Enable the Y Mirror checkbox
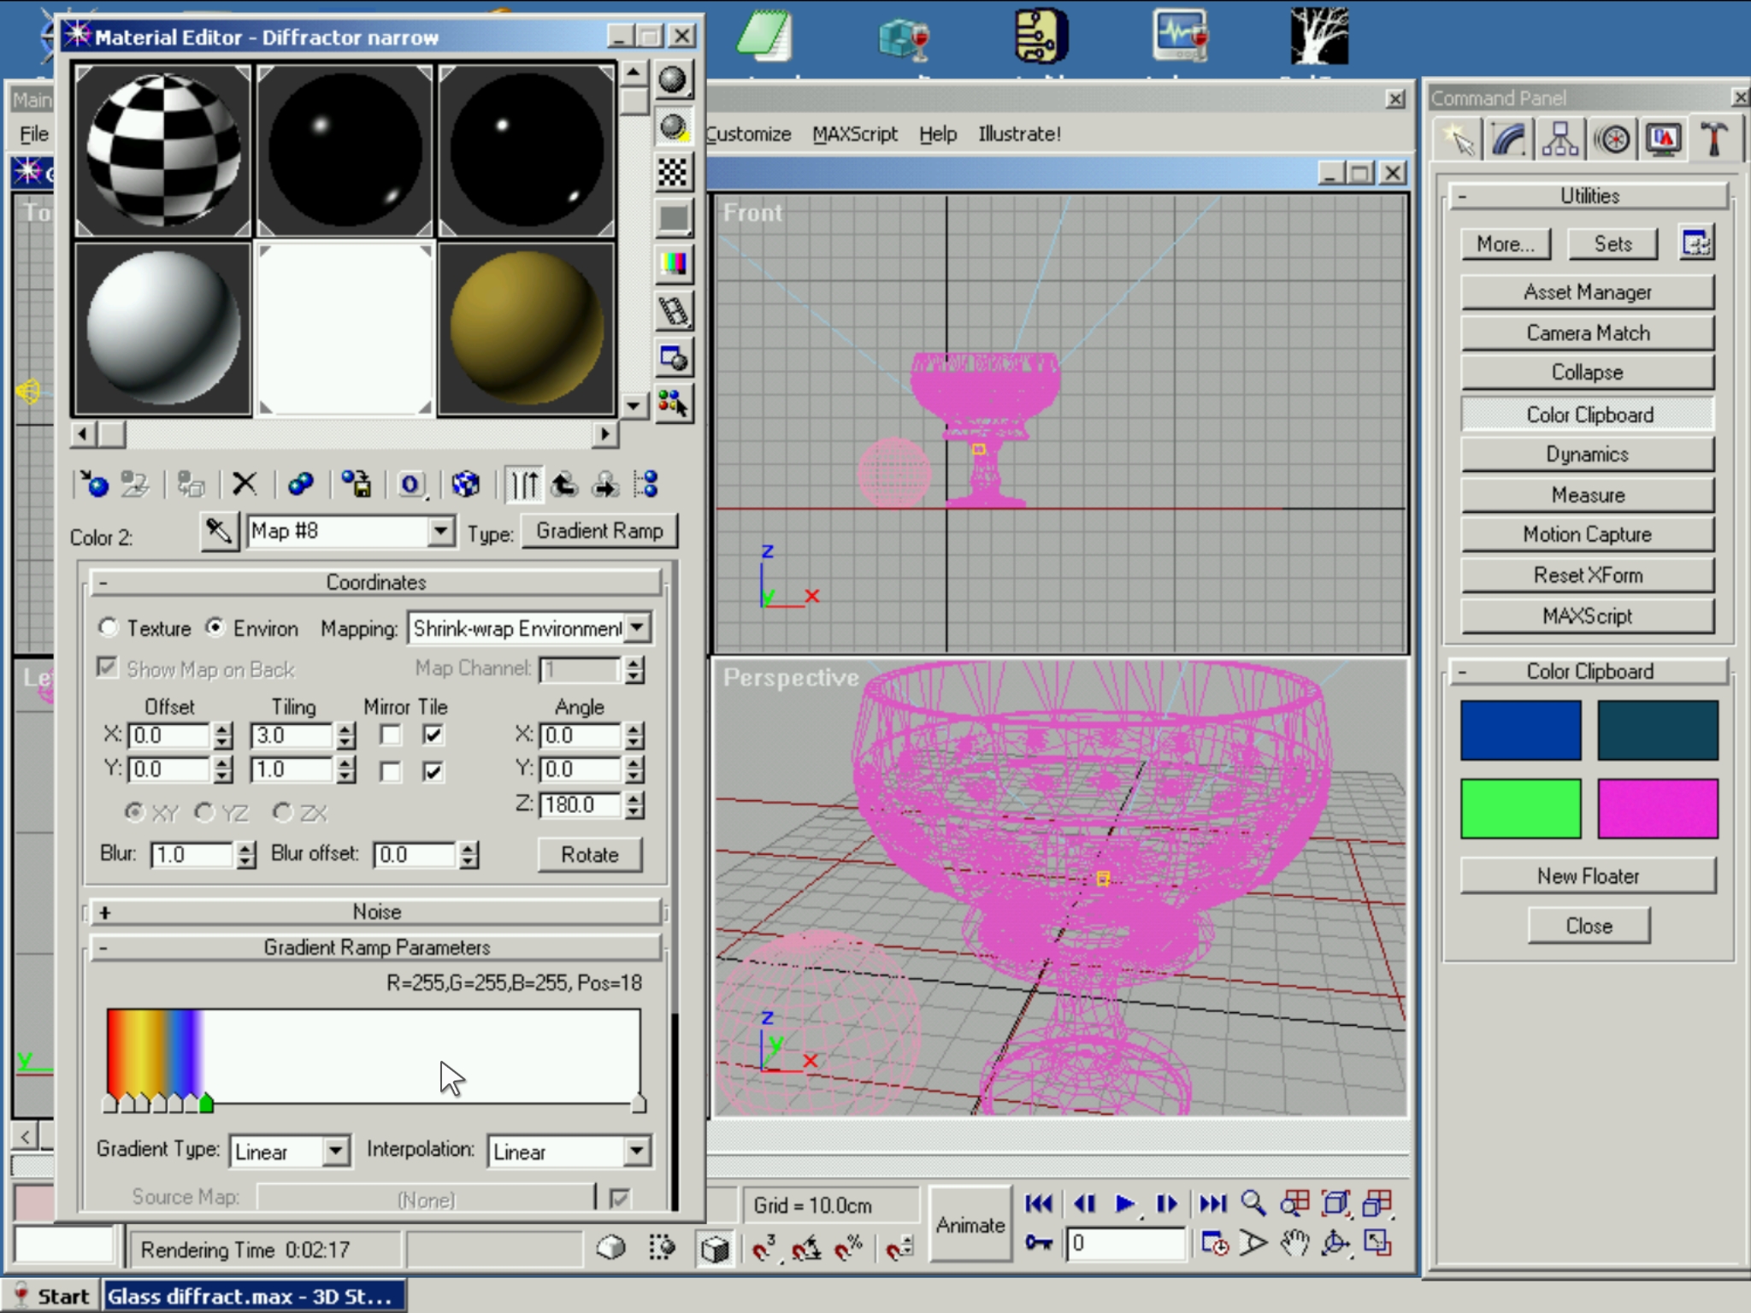1751x1313 pixels. 391,772
